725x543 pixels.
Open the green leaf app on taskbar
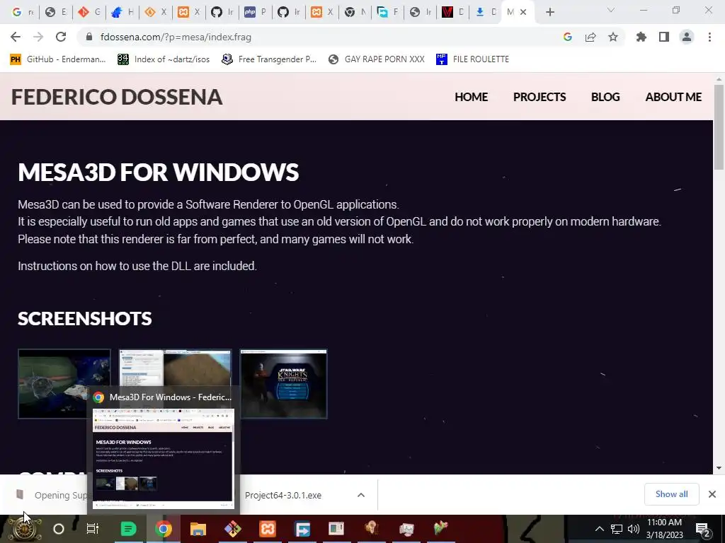pyautogui.click(x=440, y=529)
